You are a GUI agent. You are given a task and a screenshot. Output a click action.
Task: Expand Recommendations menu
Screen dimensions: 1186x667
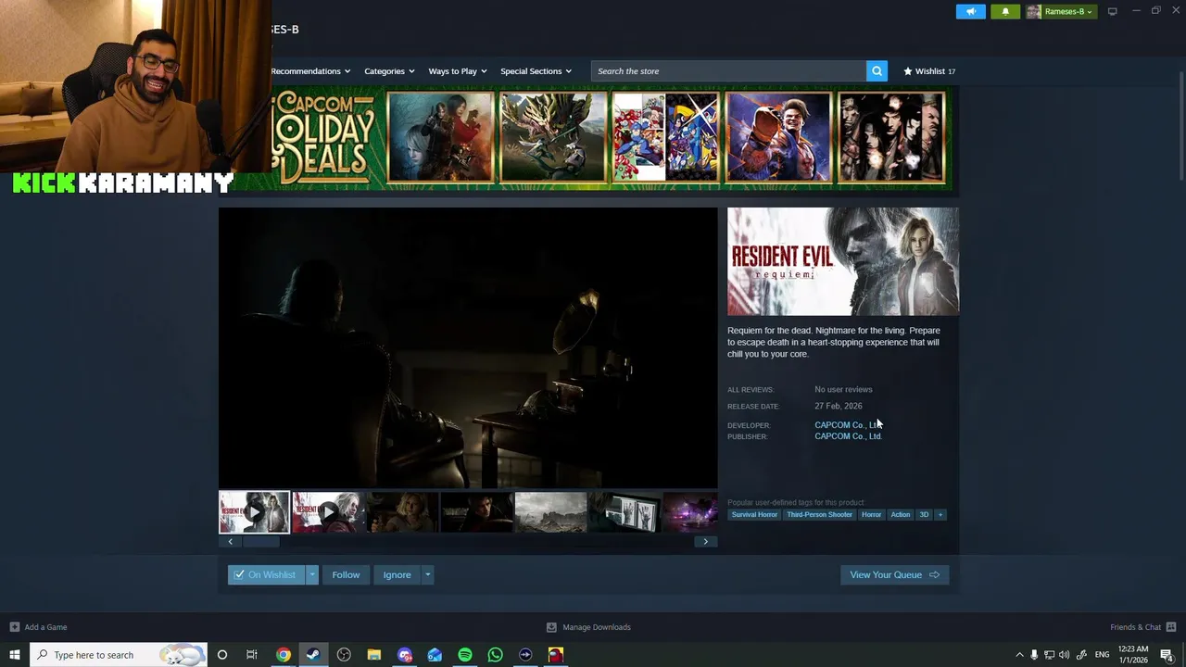[310, 71]
